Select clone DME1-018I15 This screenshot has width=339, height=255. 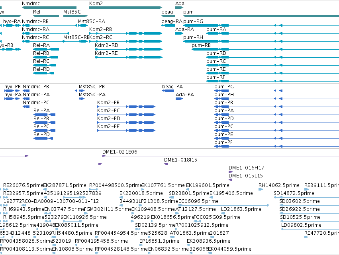(x=251, y=164)
